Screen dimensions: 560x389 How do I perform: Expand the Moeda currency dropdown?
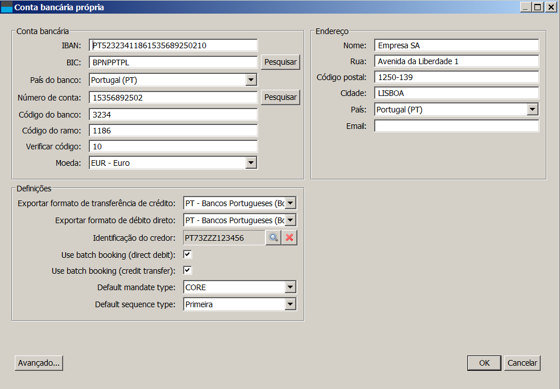(251, 163)
